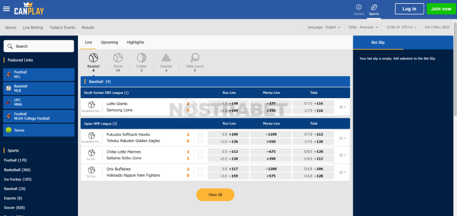Pick Lotte Giants money line −375

[271, 103]
